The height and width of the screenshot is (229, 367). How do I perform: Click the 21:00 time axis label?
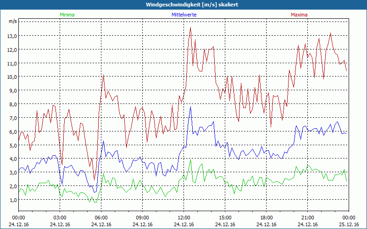[x=307, y=218]
